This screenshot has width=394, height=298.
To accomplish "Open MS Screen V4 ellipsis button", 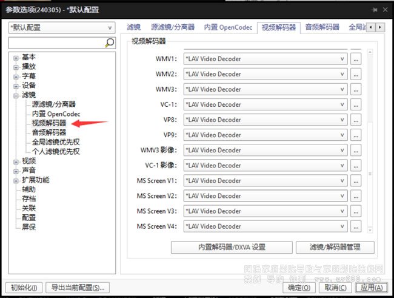I will click(x=356, y=226).
